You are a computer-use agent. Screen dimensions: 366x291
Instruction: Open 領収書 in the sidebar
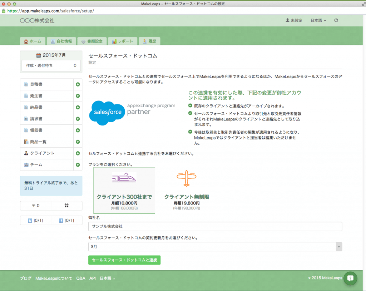[47, 130]
